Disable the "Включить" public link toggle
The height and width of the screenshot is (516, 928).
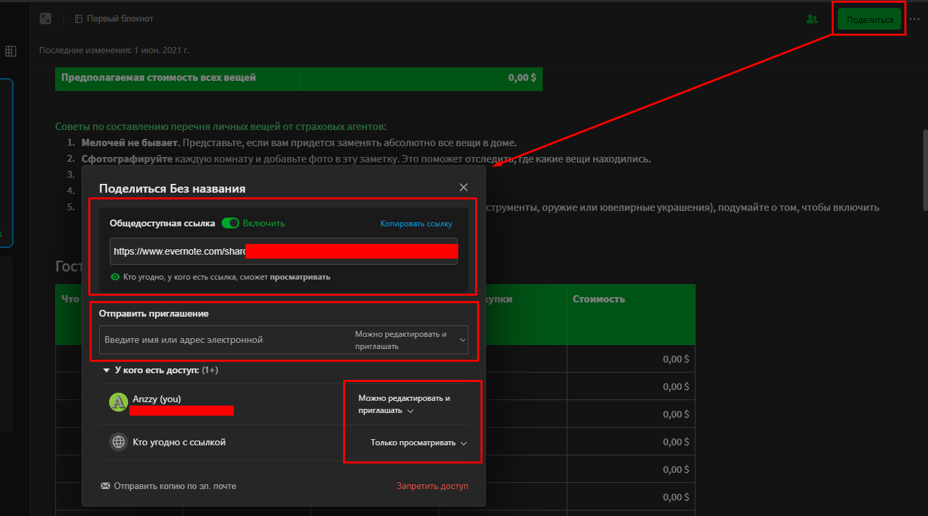[230, 223]
